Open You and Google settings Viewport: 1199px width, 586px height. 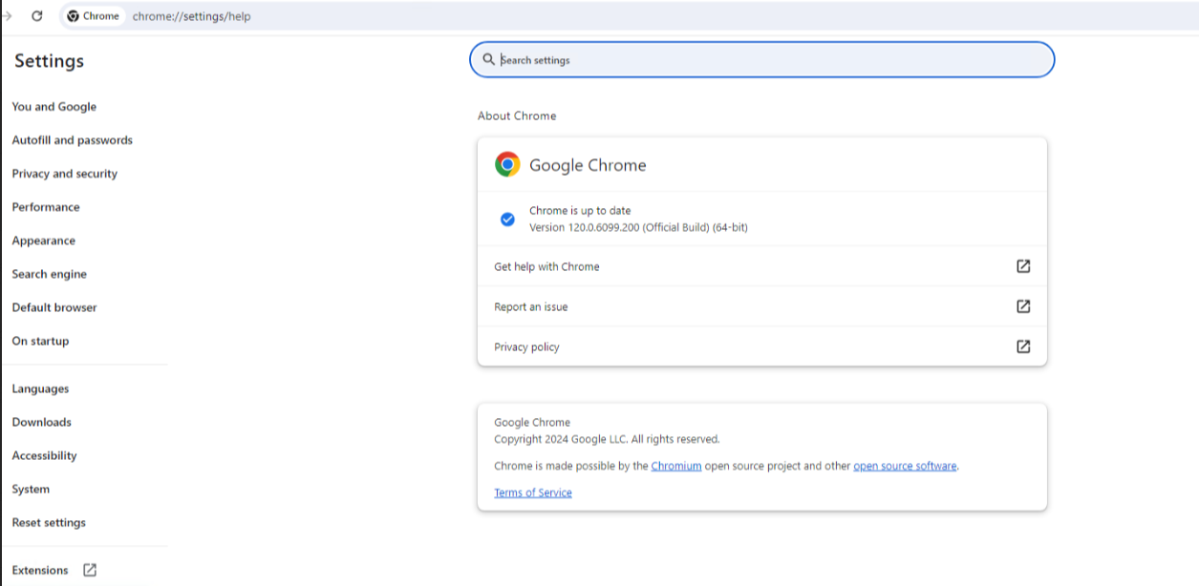point(54,107)
